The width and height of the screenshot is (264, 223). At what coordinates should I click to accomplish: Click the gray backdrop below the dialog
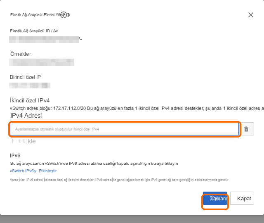tap(132, 219)
